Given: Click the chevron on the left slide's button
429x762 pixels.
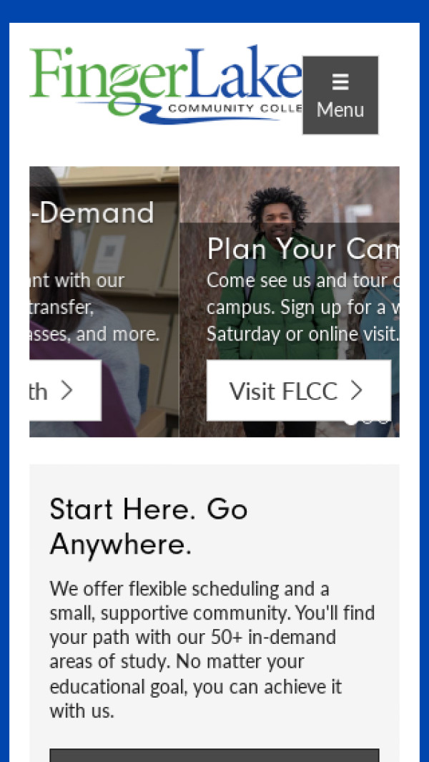Looking at the screenshot, I should [x=67, y=391].
